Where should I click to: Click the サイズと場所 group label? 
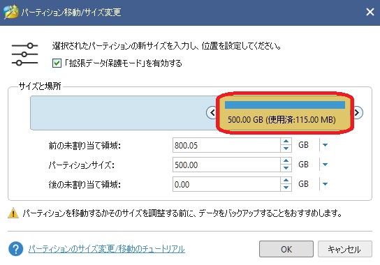[40, 86]
